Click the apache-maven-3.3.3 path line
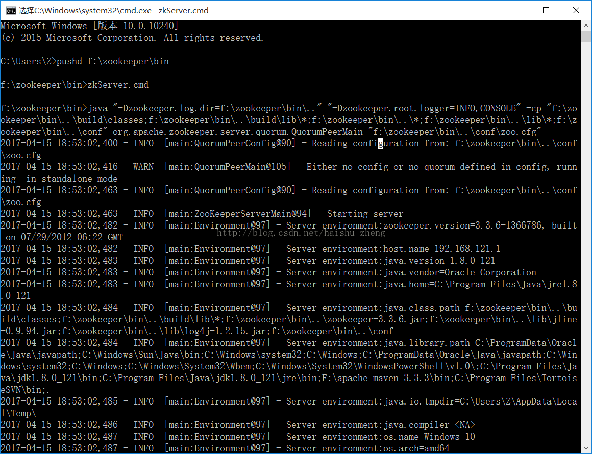This screenshot has height=454, width=592. [x=289, y=378]
